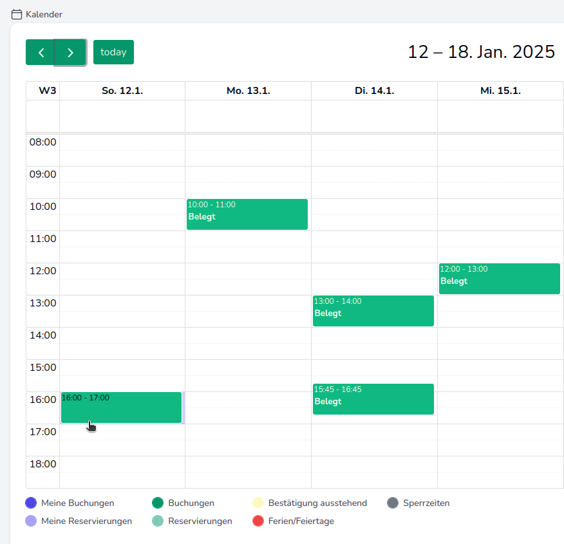Click the today button
The image size is (564, 544).
tap(113, 52)
